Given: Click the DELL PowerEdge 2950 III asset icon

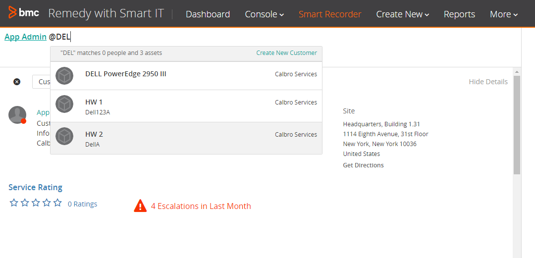Looking at the screenshot, I should click(x=64, y=76).
